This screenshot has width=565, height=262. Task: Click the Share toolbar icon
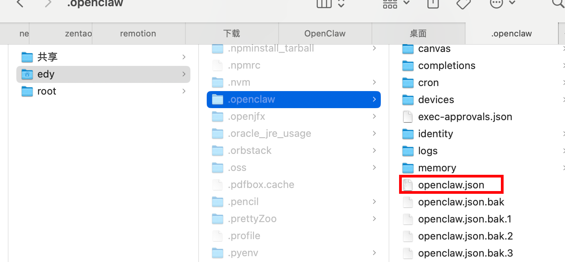pyautogui.click(x=433, y=3)
